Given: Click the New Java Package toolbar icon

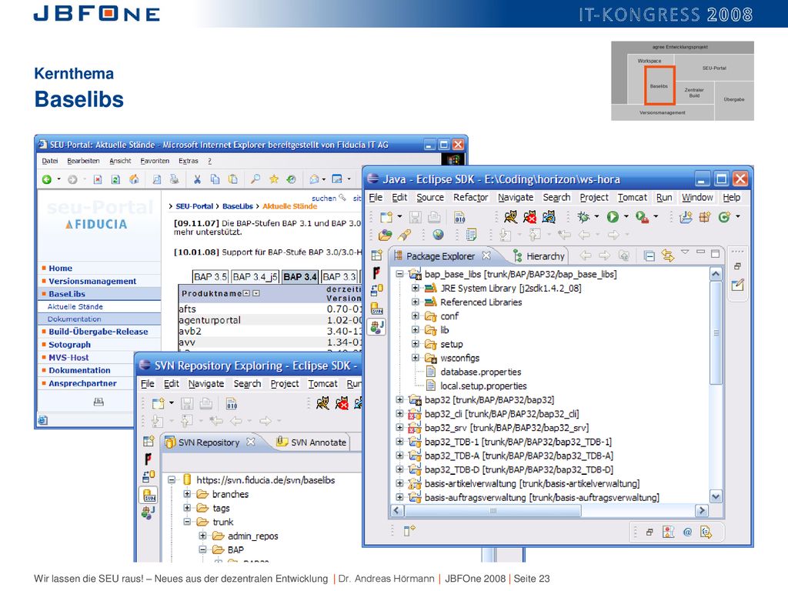Looking at the screenshot, I should pos(705,217).
